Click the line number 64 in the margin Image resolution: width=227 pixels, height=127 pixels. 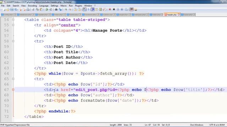6,74
